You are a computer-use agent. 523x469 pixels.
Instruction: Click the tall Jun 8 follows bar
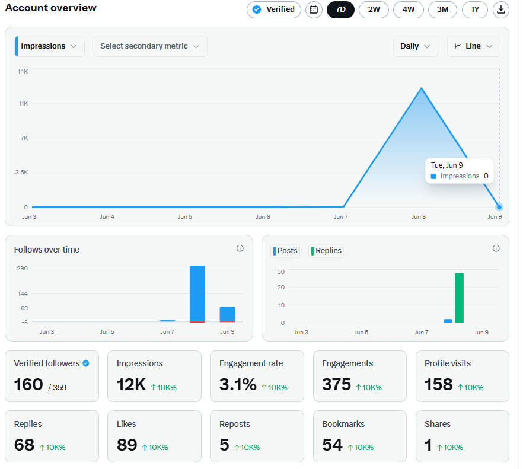[197, 294]
